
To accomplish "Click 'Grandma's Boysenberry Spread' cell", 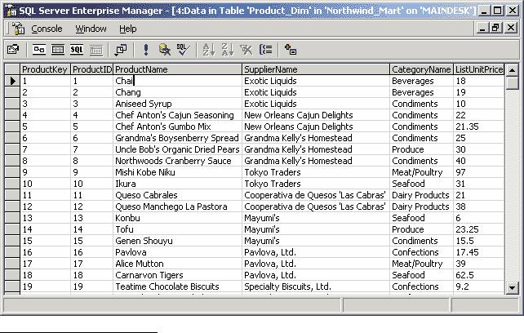I will pos(177,138).
